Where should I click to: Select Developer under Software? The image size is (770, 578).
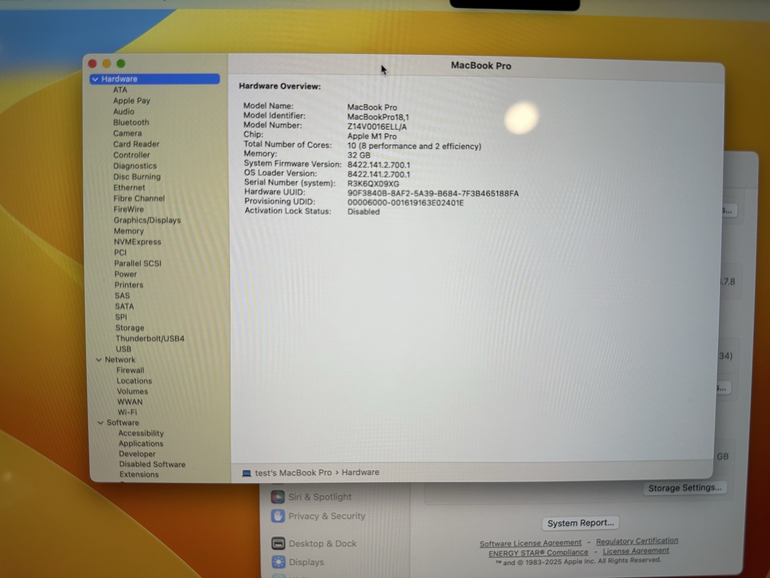tap(137, 454)
